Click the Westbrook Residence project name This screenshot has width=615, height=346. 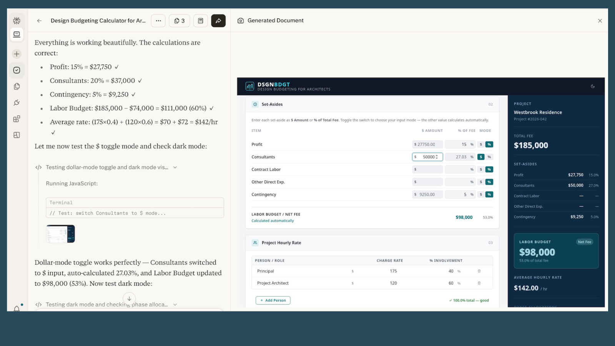tap(538, 112)
